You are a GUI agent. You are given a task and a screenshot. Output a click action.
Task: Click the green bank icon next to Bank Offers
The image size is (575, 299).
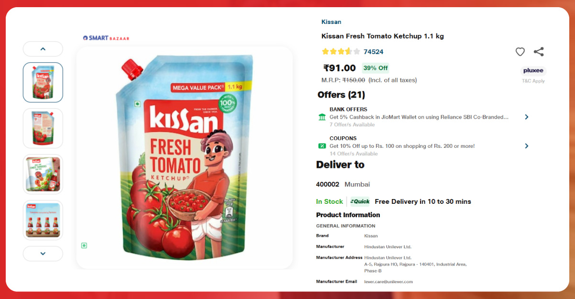click(322, 116)
